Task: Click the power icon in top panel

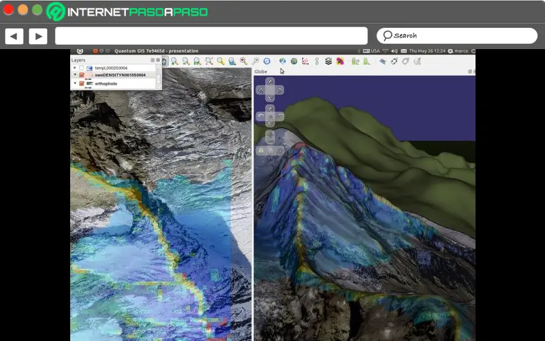Action: [473, 50]
